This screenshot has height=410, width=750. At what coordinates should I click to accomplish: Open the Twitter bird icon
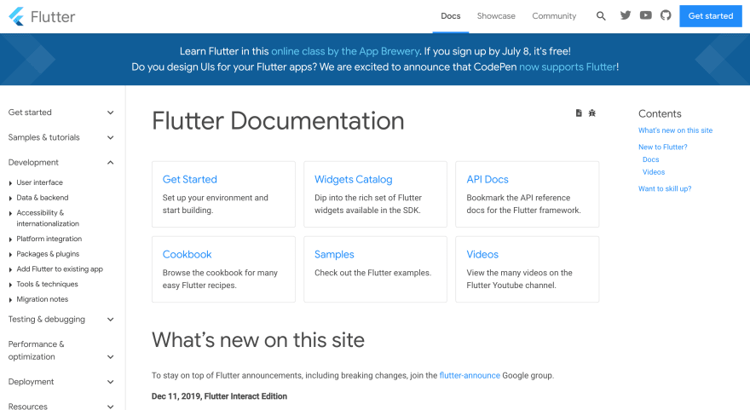[x=626, y=15]
